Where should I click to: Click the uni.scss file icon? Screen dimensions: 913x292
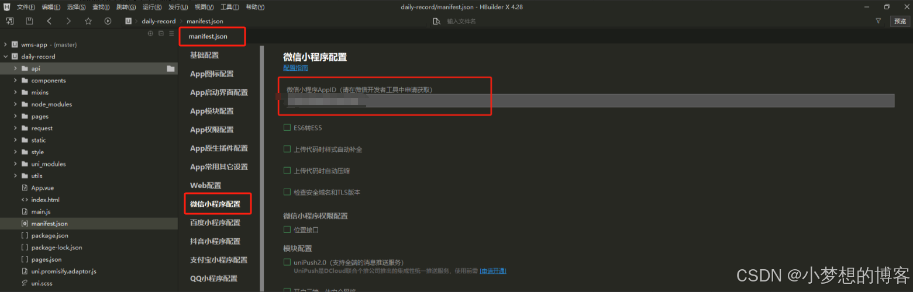pos(25,283)
